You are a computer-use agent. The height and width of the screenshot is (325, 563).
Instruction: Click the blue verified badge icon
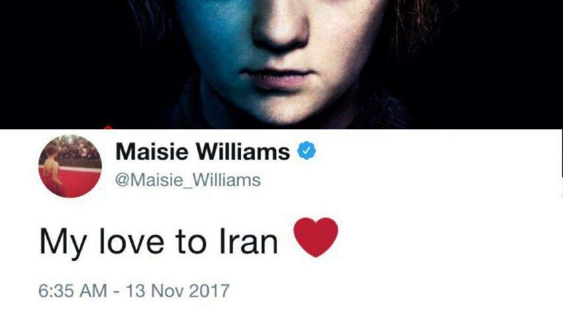306,151
